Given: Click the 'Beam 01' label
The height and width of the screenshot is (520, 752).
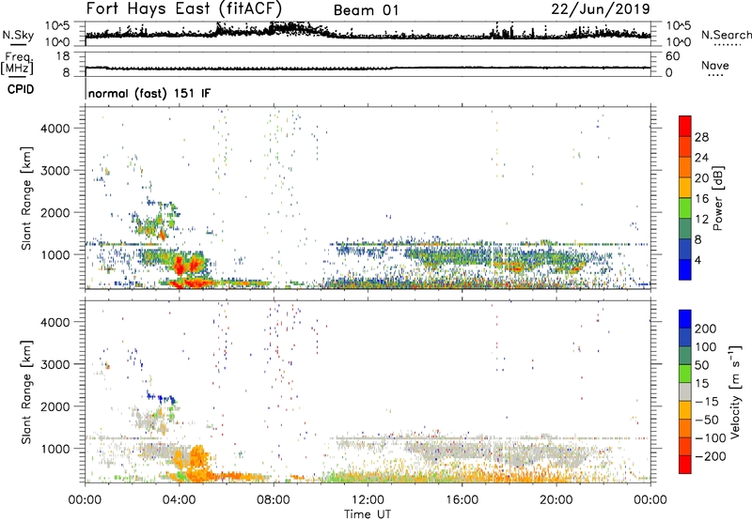Looking at the screenshot, I should [x=366, y=10].
